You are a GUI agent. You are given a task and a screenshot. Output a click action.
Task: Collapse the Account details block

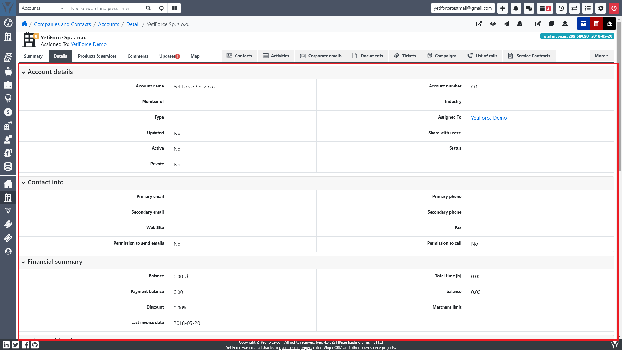click(23, 72)
